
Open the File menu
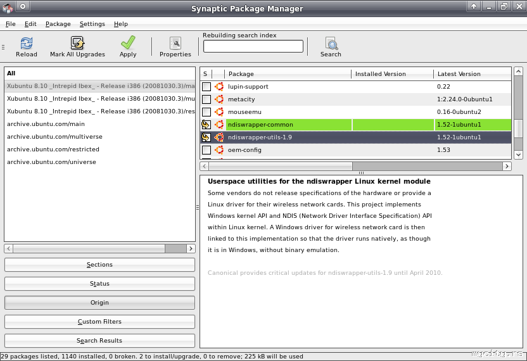[x=10, y=24]
